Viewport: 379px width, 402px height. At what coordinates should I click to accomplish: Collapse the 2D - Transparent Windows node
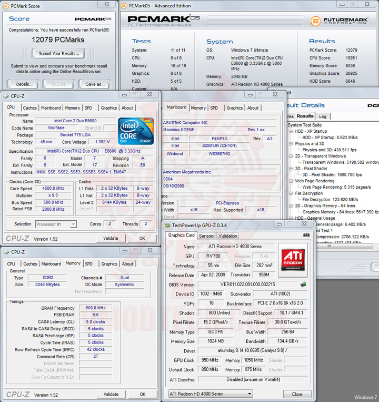coord(291,156)
